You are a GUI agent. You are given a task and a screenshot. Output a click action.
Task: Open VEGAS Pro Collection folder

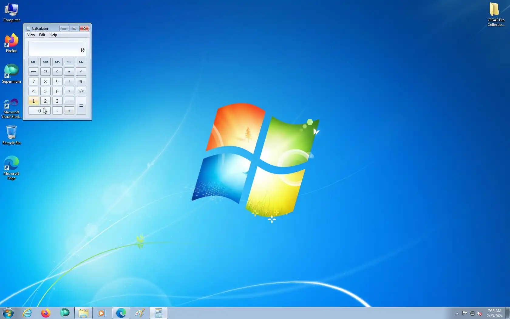[496, 15]
